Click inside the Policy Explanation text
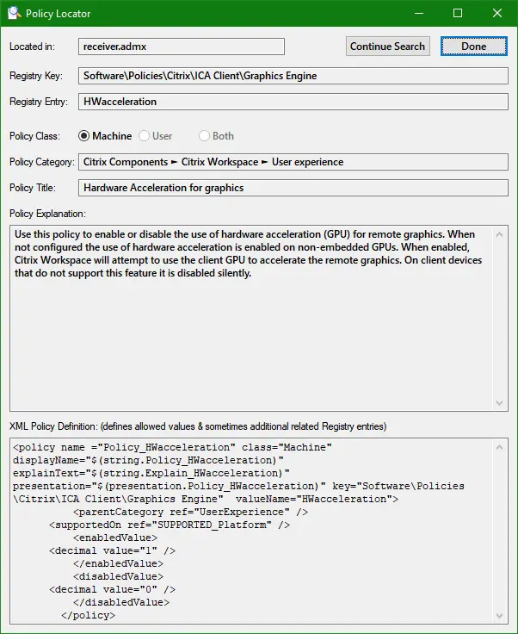 pyautogui.click(x=248, y=253)
